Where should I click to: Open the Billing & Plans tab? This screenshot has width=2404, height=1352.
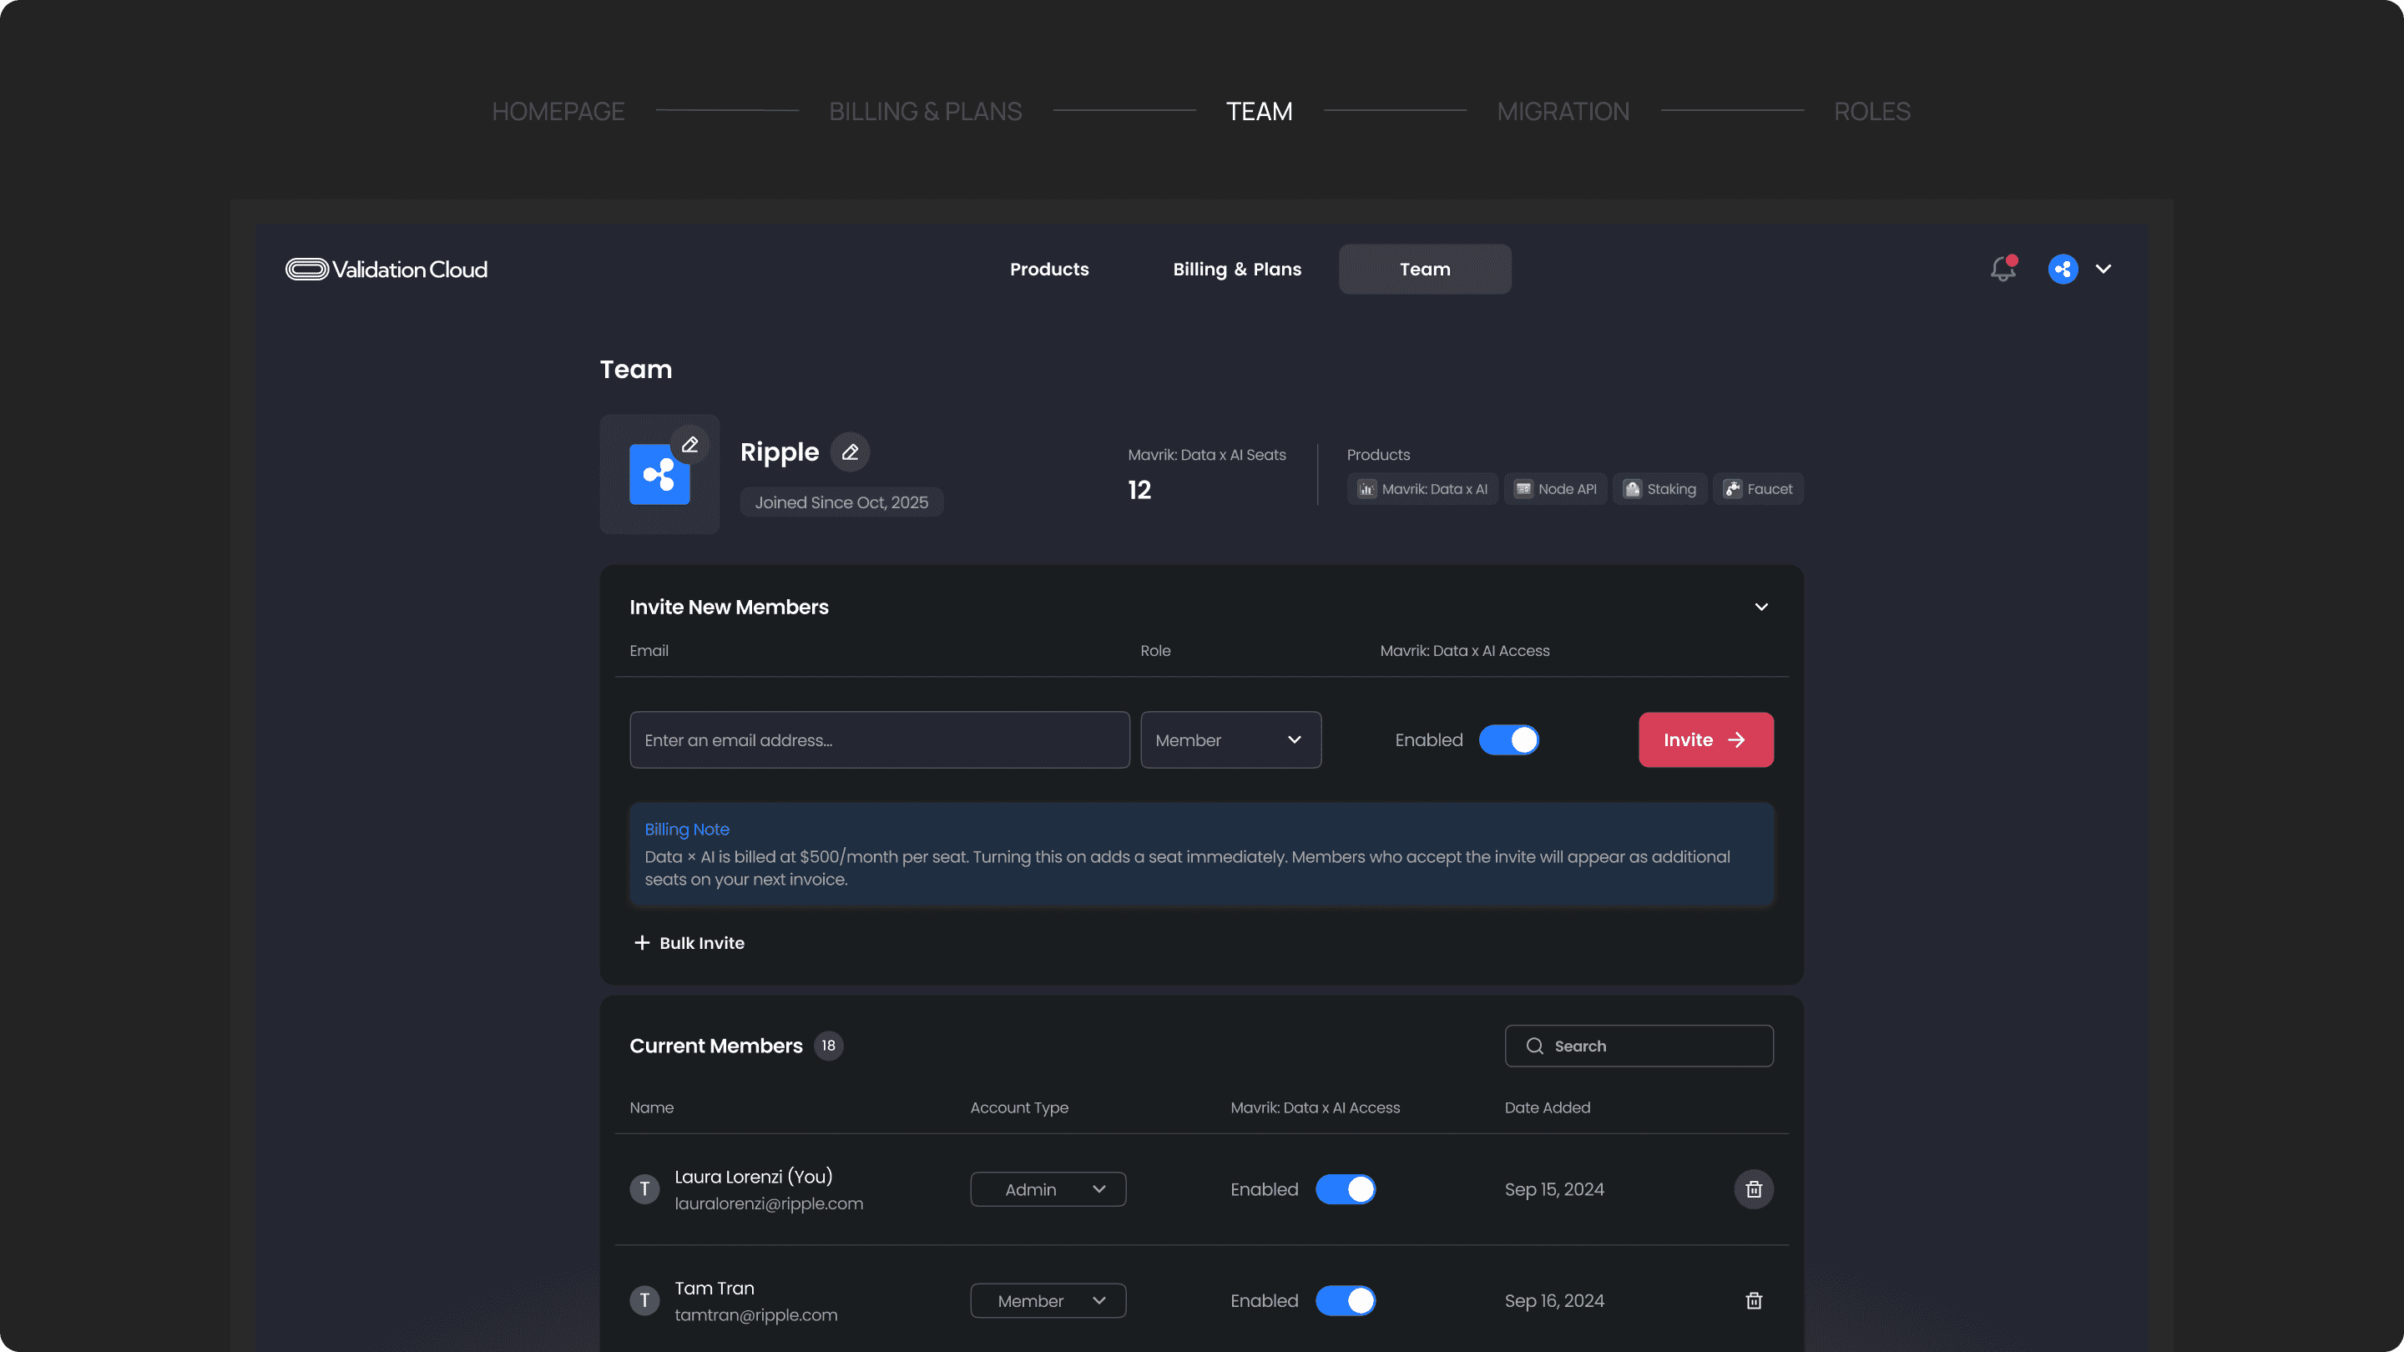tap(1236, 270)
